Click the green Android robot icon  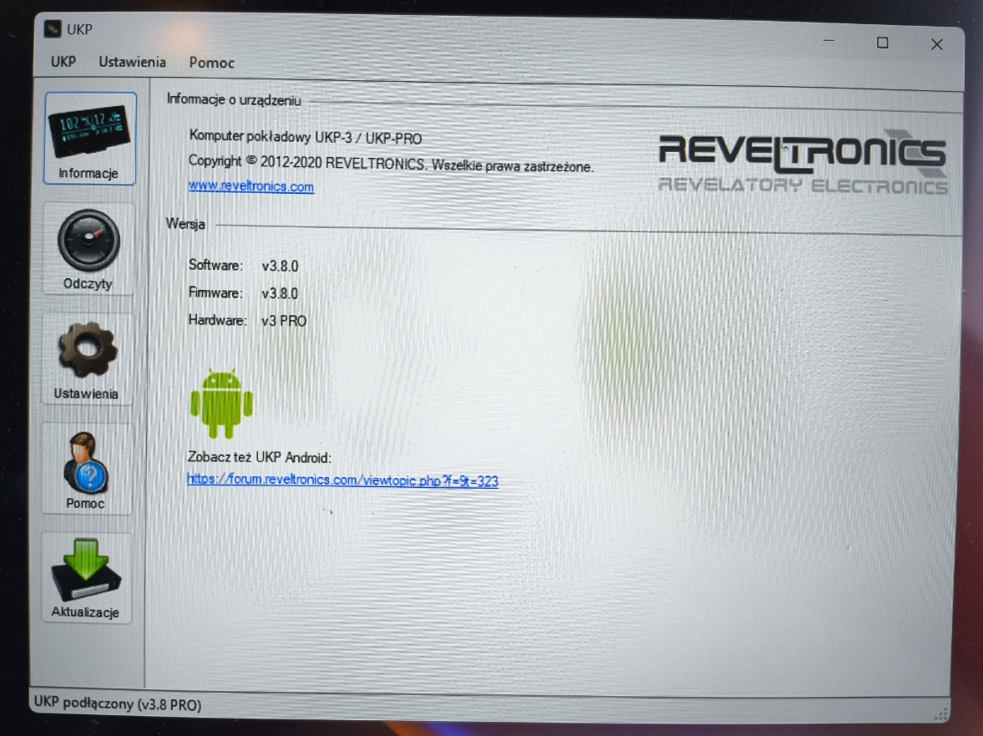221,404
